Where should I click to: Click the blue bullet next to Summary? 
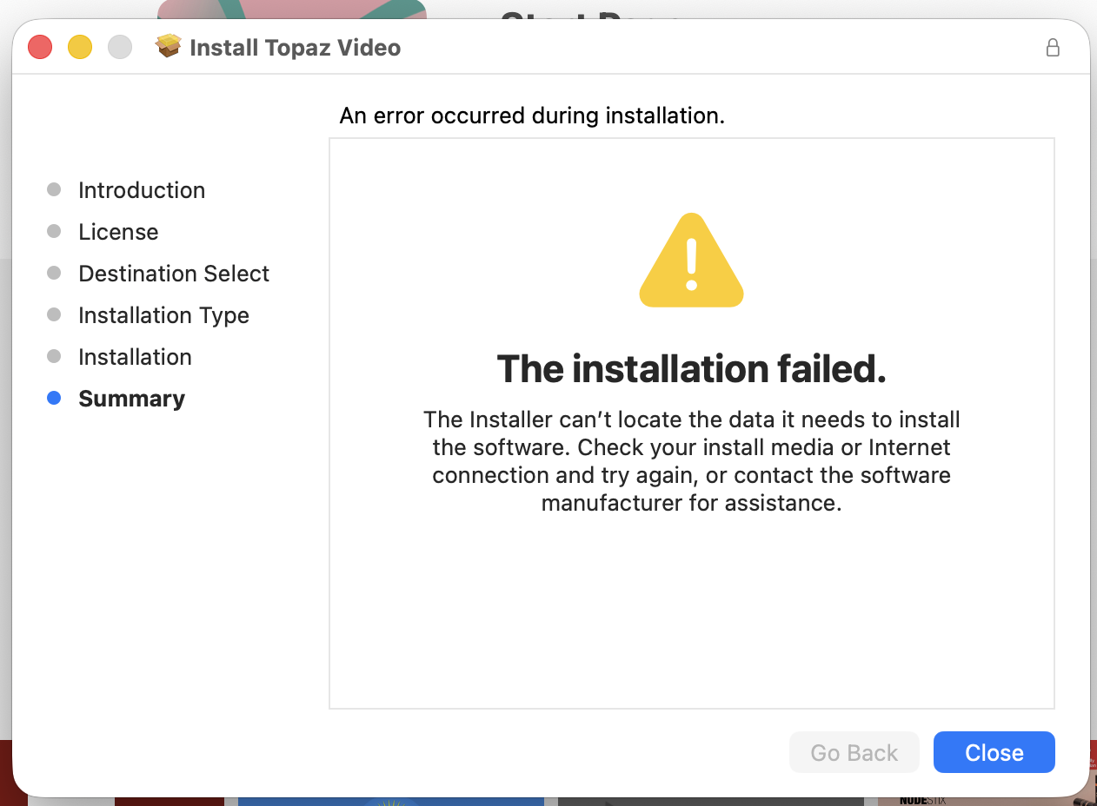tap(54, 399)
